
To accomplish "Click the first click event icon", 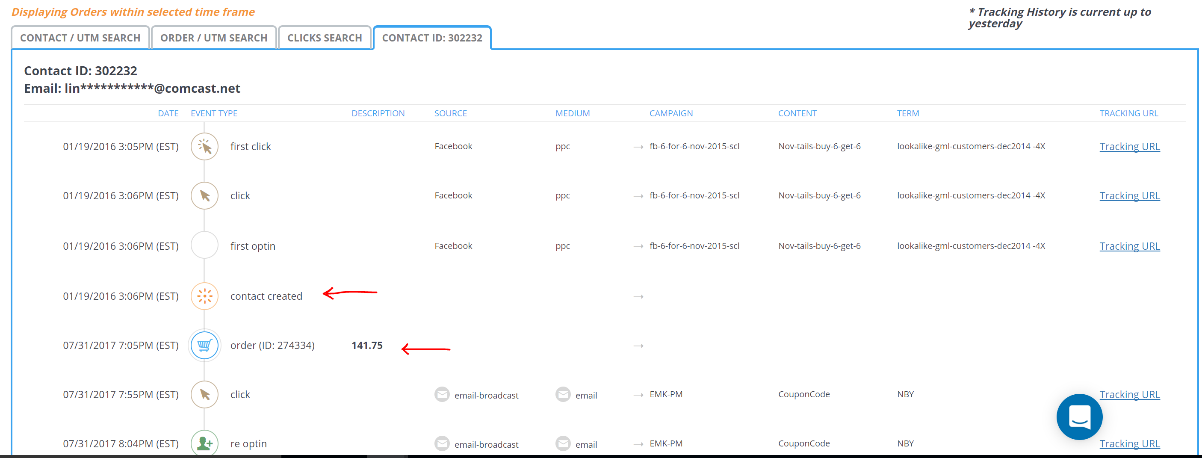I will (204, 147).
